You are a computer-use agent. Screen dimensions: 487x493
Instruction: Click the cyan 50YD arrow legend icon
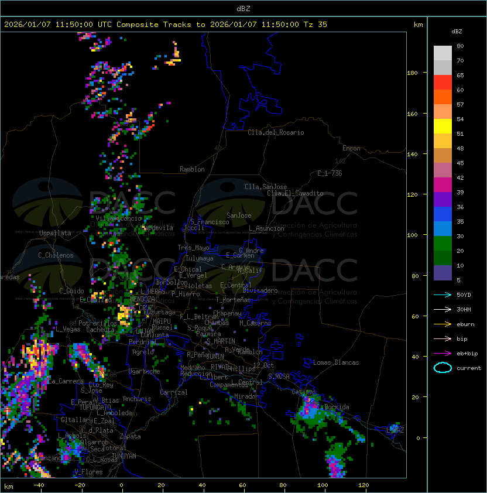coord(443,295)
